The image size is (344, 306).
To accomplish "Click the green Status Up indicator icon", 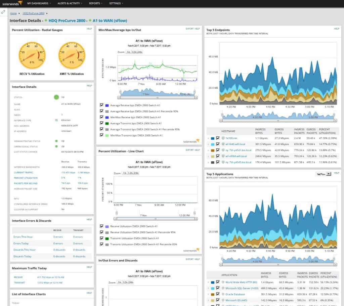I will 56,97.
